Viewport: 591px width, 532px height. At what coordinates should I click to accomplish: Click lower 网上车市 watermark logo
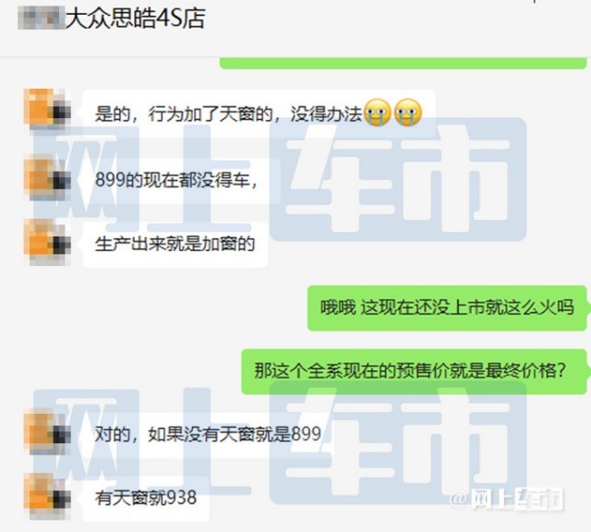click(280, 443)
